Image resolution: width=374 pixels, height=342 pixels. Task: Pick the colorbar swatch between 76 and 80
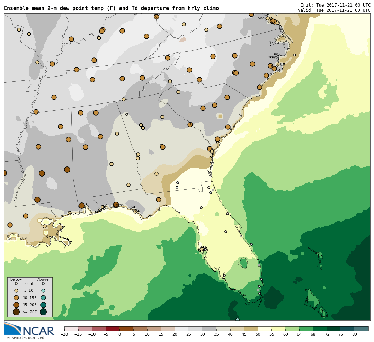348,328
